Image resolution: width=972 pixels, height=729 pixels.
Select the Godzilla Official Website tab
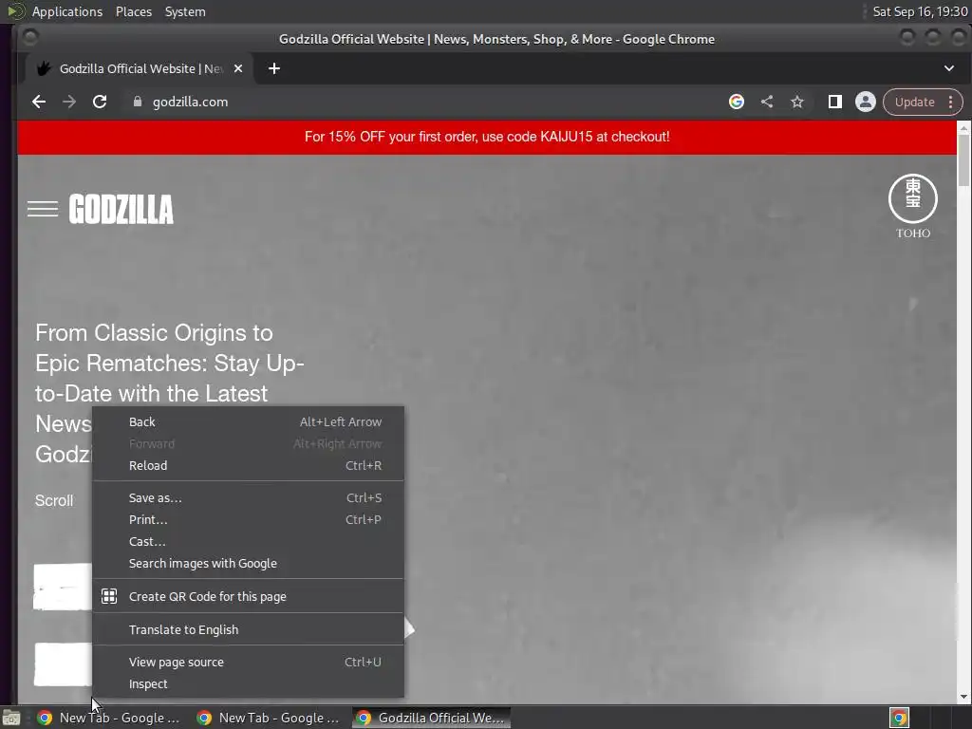pos(140,68)
